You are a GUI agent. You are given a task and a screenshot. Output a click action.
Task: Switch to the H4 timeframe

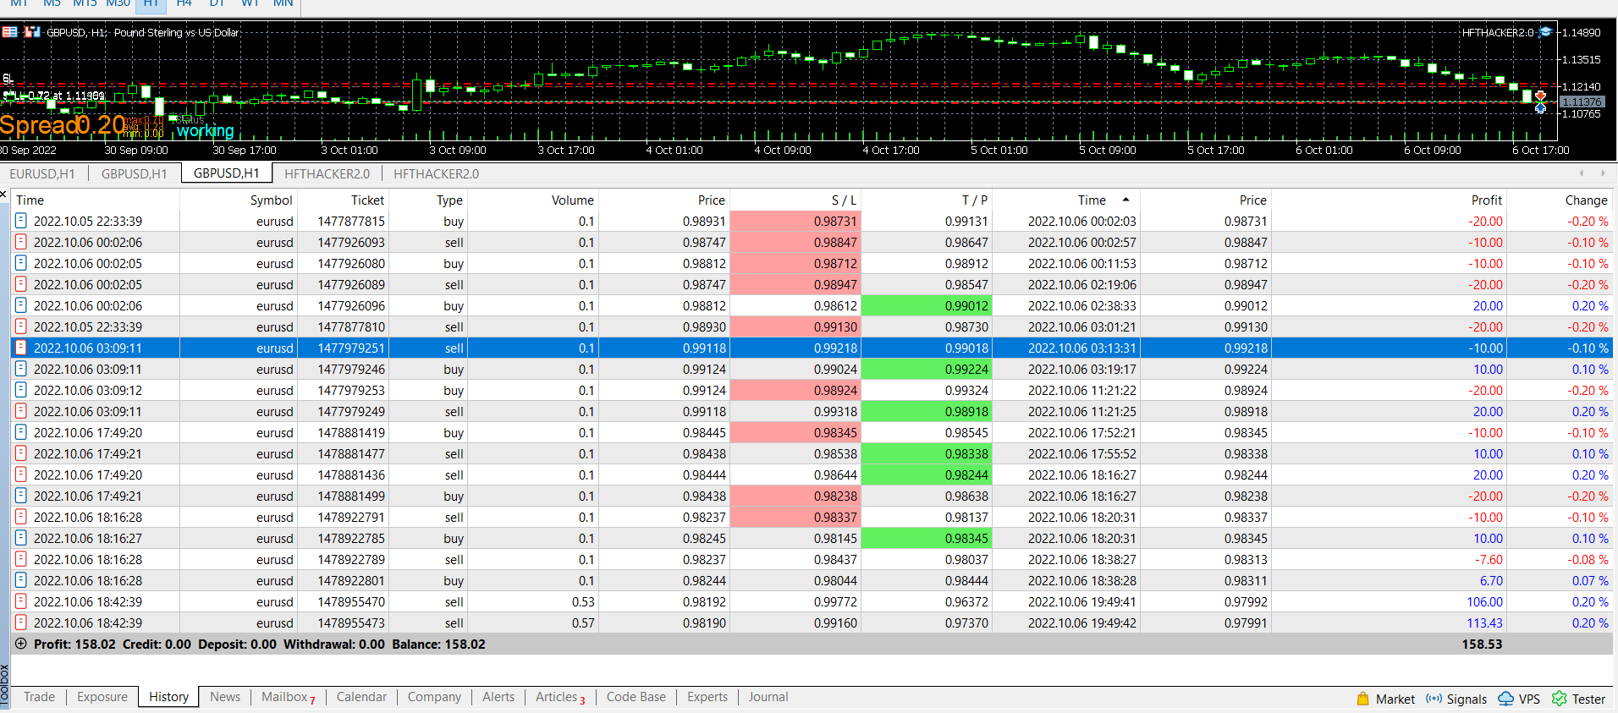click(x=184, y=3)
